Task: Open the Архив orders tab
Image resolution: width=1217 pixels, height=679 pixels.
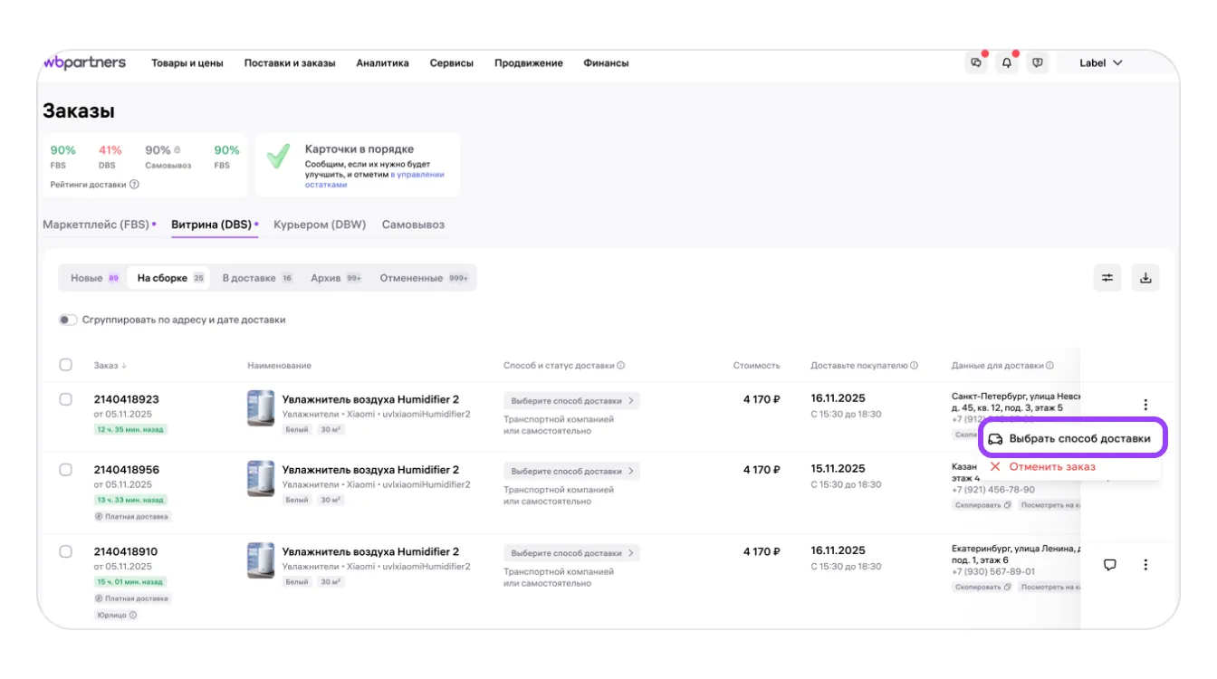Action: (336, 278)
